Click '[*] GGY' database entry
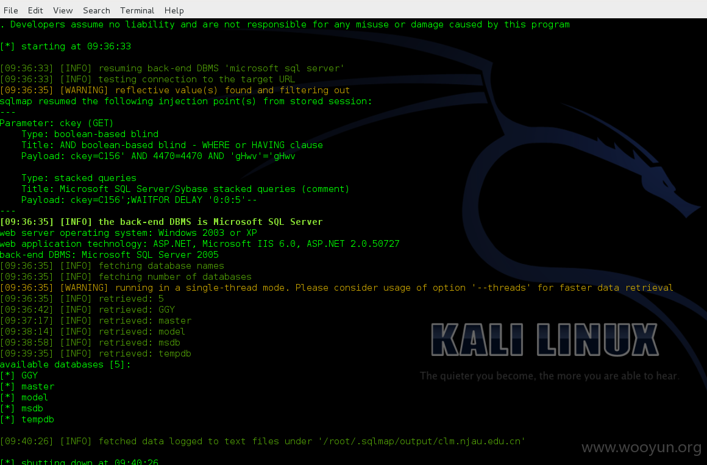The width and height of the screenshot is (707, 465). tap(19, 375)
